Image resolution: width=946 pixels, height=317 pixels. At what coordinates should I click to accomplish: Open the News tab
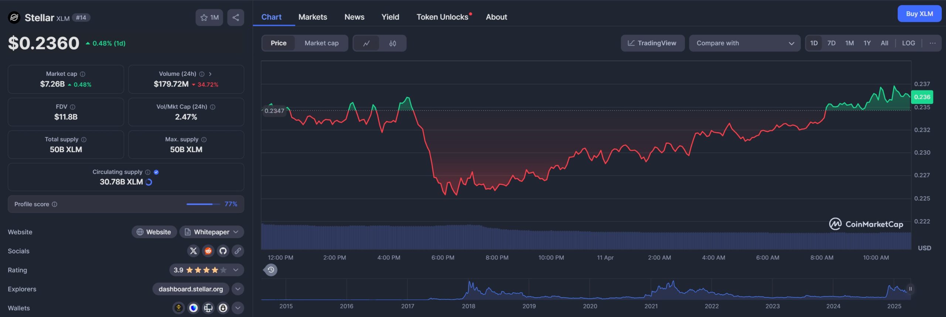tap(354, 17)
